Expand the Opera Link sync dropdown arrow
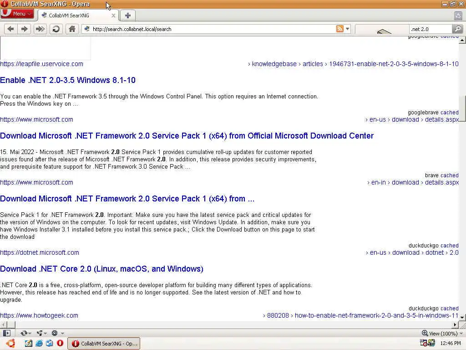 pos(30,333)
